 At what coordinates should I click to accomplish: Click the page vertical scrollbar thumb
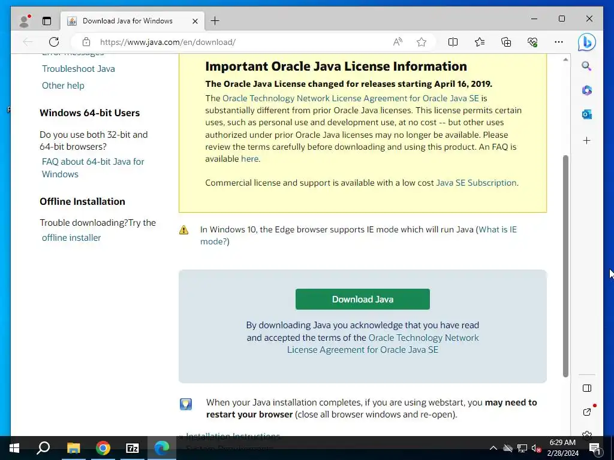565,266
